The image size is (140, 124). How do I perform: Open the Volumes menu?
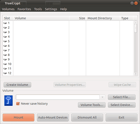[8, 9]
